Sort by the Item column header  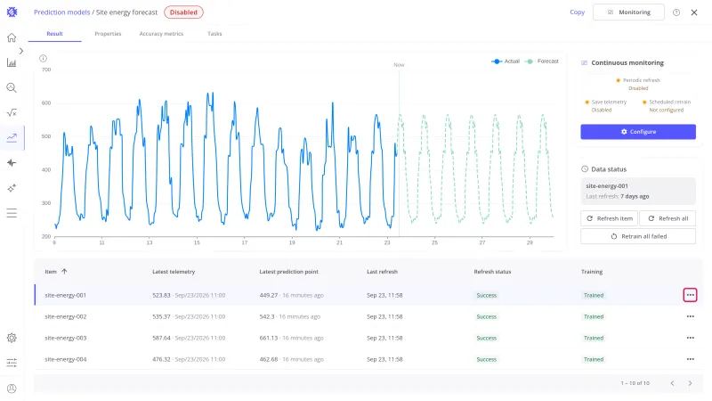[51, 272]
